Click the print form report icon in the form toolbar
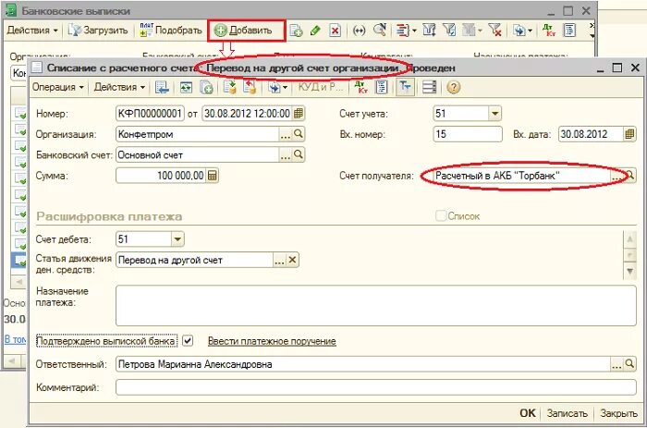The height and width of the screenshot is (428, 647). tap(382, 87)
